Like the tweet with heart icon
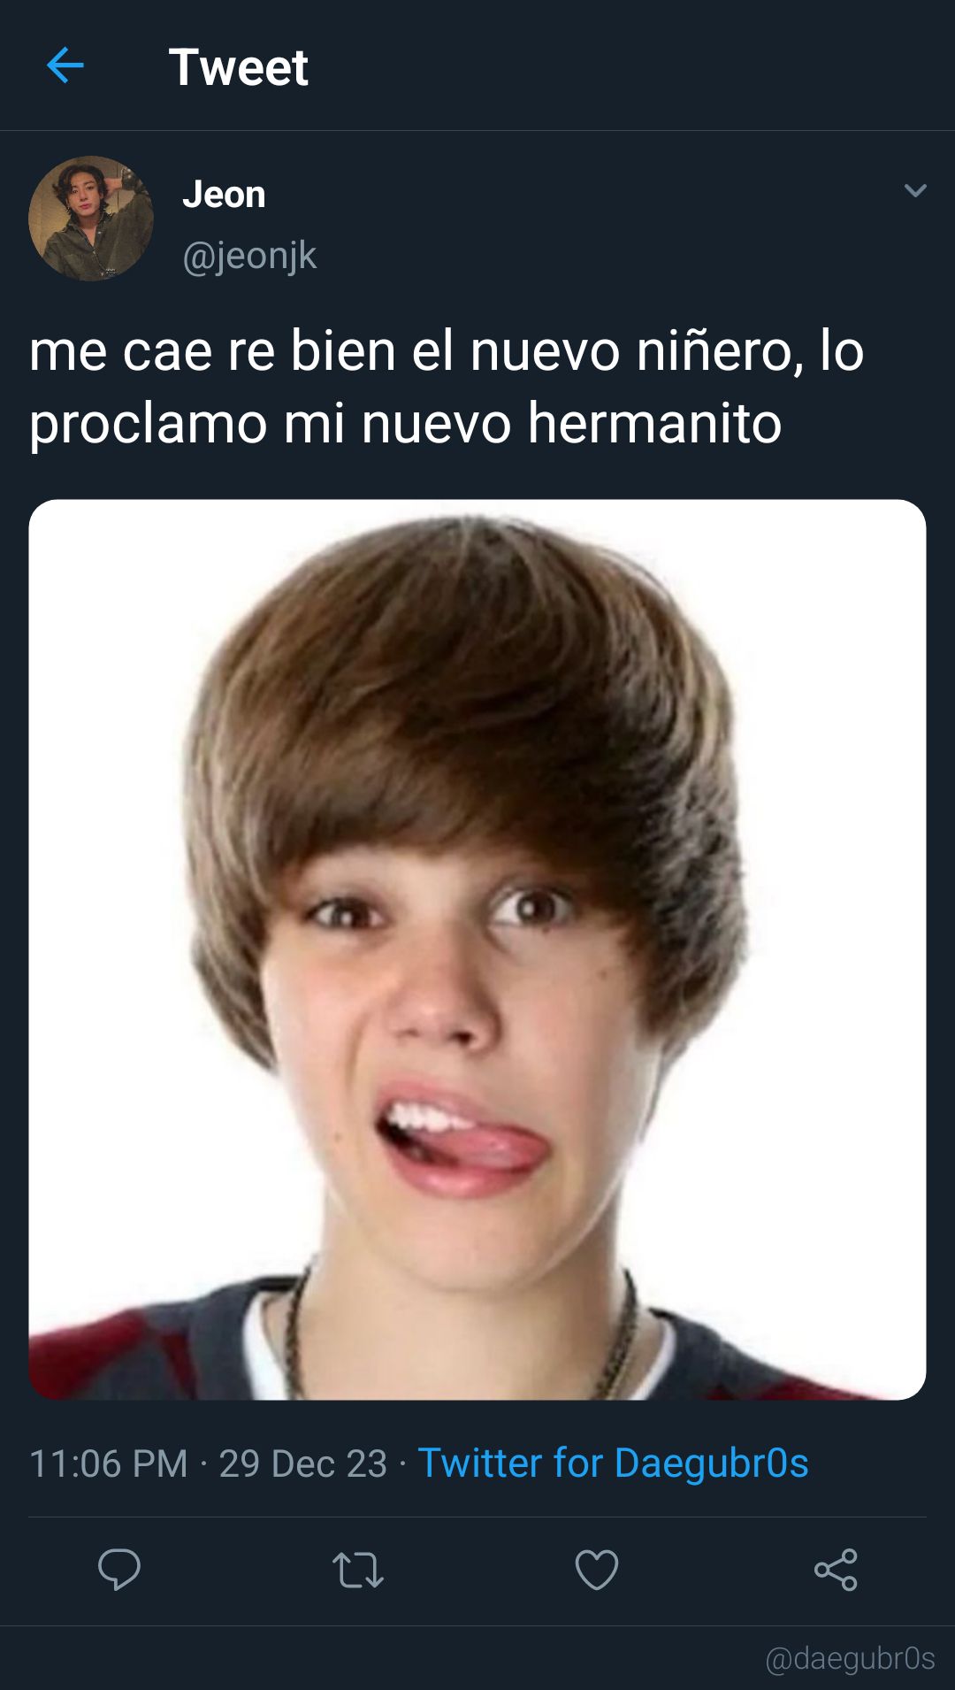The image size is (955, 1690). click(x=597, y=1570)
